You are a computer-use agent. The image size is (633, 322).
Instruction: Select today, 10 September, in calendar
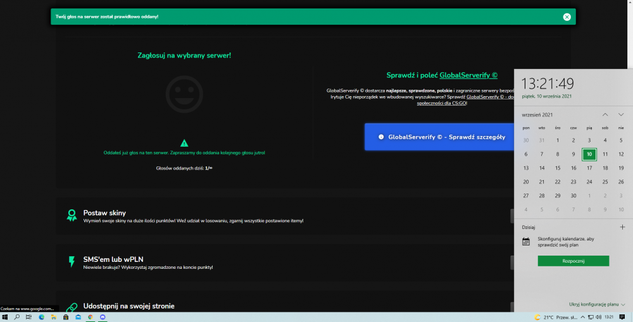(589, 154)
